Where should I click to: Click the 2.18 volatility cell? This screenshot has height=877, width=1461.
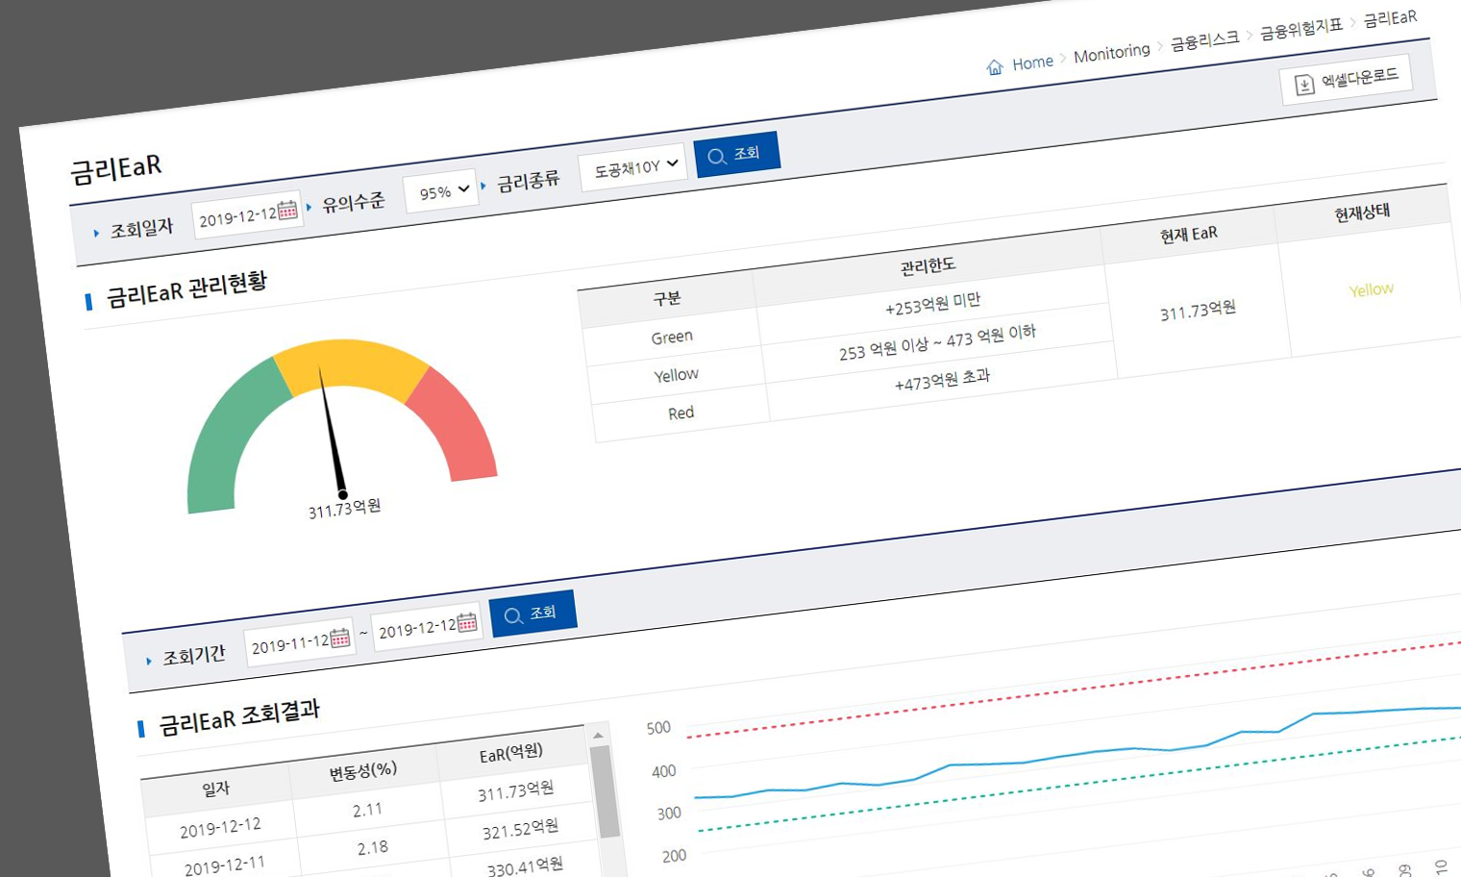point(373,848)
